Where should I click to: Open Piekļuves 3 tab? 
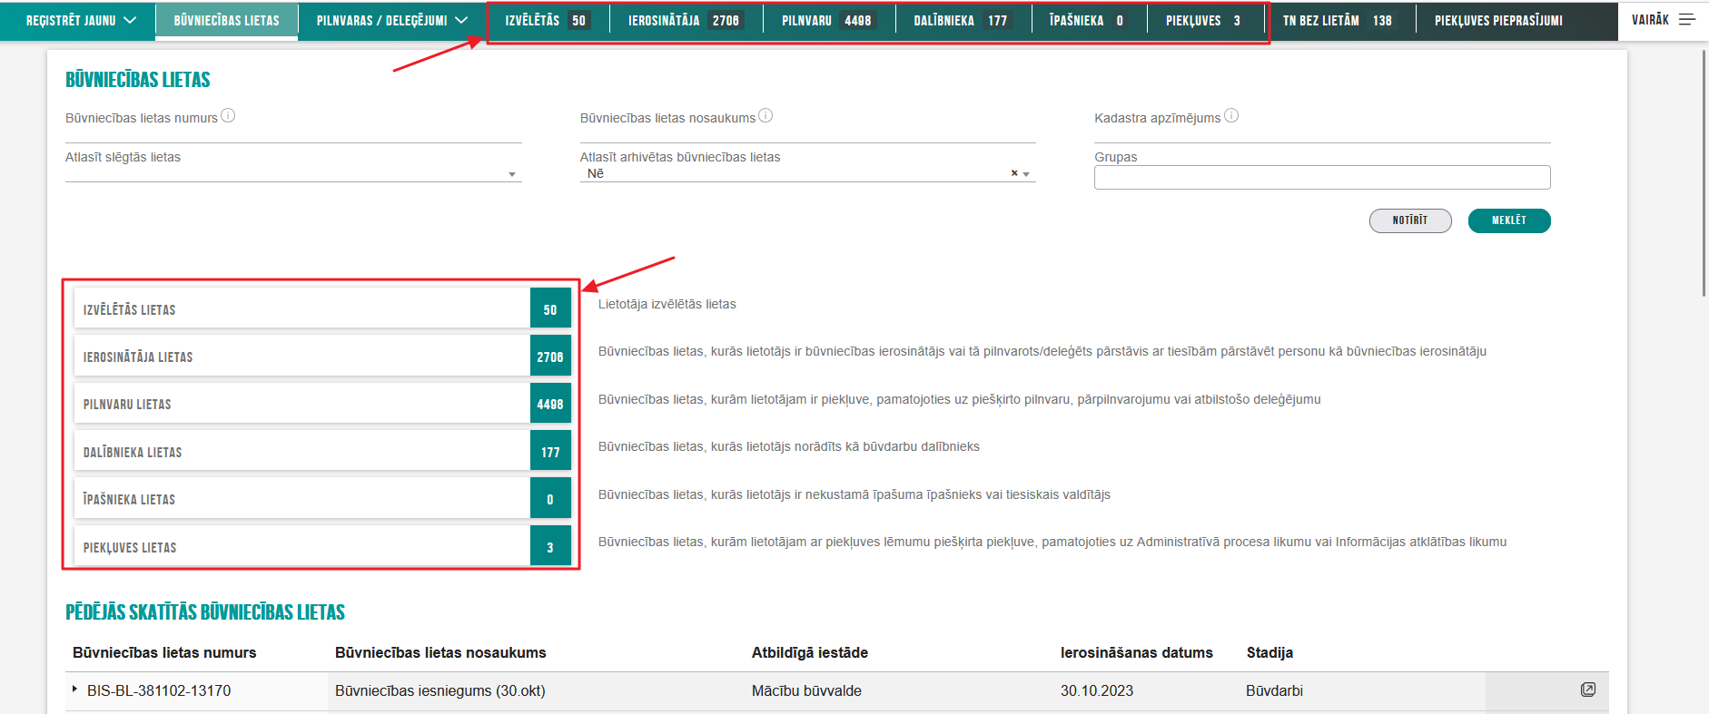[1204, 20]
